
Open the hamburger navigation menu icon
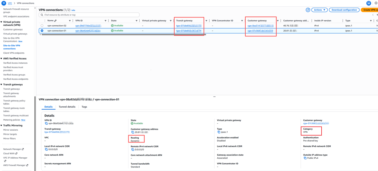tap(3, 3)
